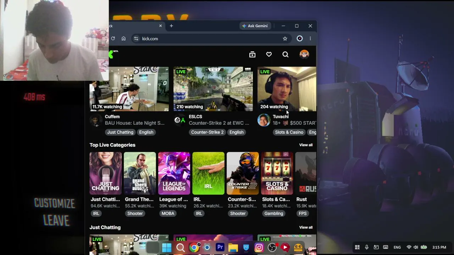Open stream title "Counter-Strike 2 at EWC"
The image size is (454, 255).
[219, 123]
